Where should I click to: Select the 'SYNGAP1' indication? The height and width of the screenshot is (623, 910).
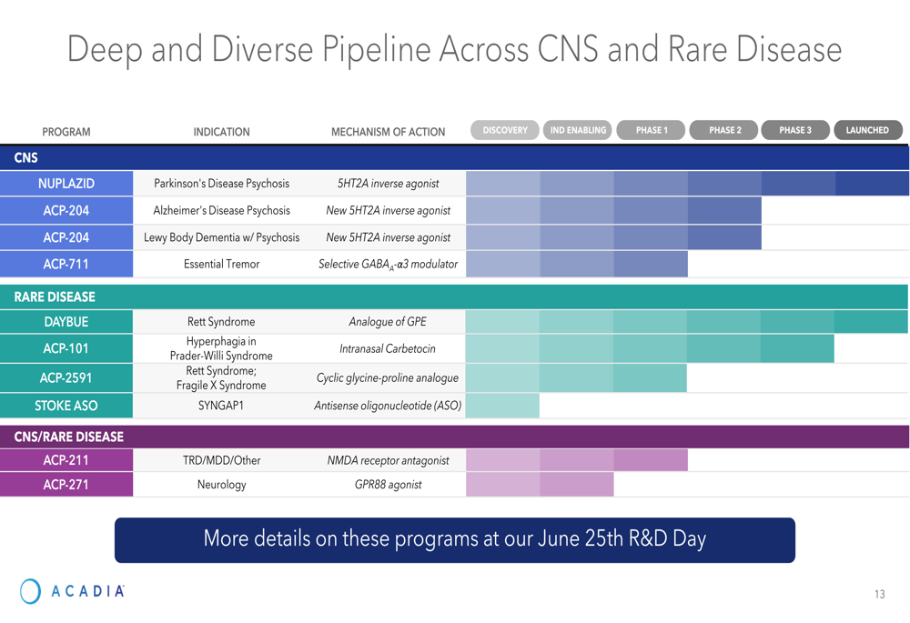click(x=221, y=406)
